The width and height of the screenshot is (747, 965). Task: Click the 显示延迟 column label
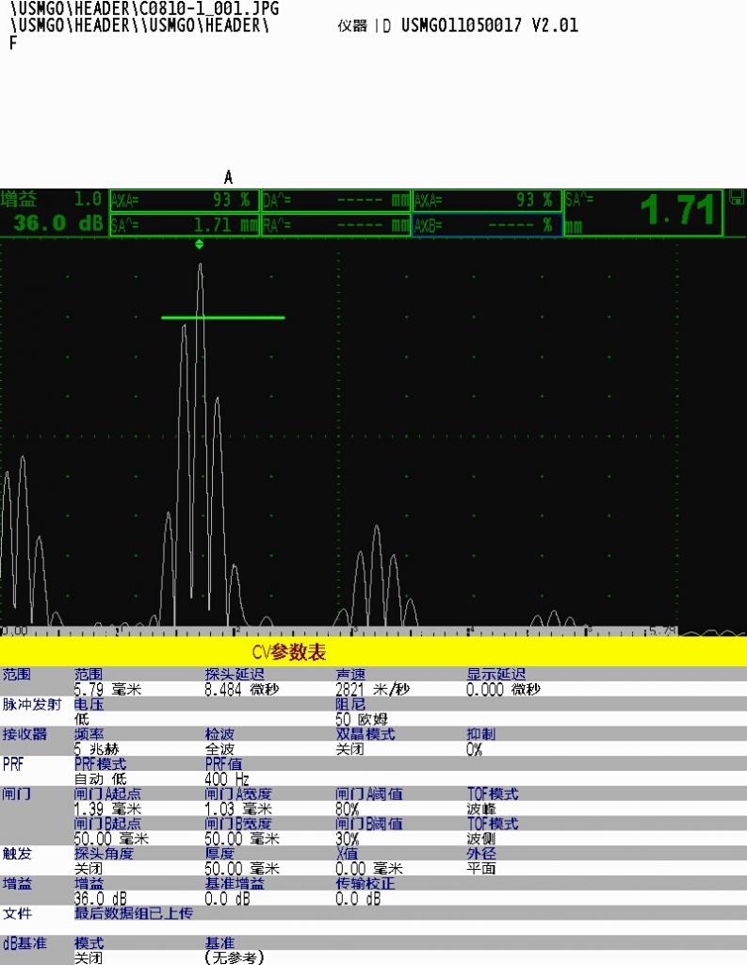click(495, 674)
